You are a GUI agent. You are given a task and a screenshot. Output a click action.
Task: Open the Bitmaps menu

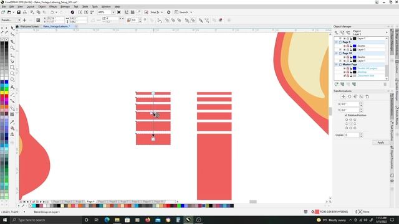[x=65, y=7]
